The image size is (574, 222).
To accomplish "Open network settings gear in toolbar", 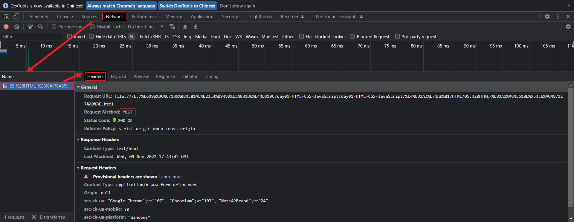I will coord(568,27).
